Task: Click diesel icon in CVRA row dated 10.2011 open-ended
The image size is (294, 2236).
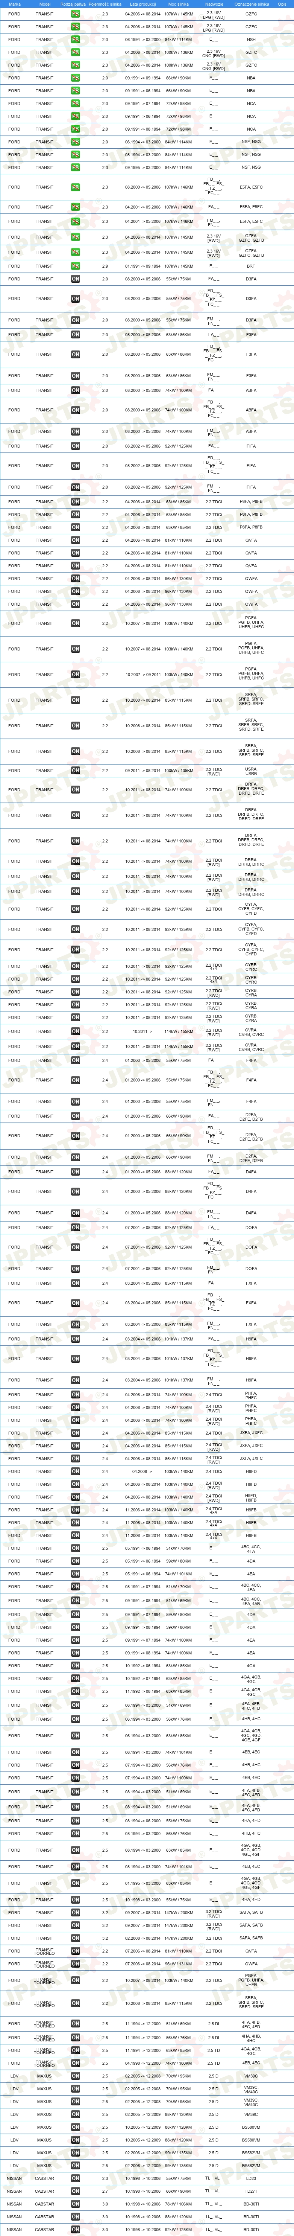Action: [76, 1031]
